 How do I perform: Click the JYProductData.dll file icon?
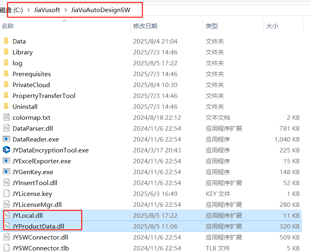(6, 226)
